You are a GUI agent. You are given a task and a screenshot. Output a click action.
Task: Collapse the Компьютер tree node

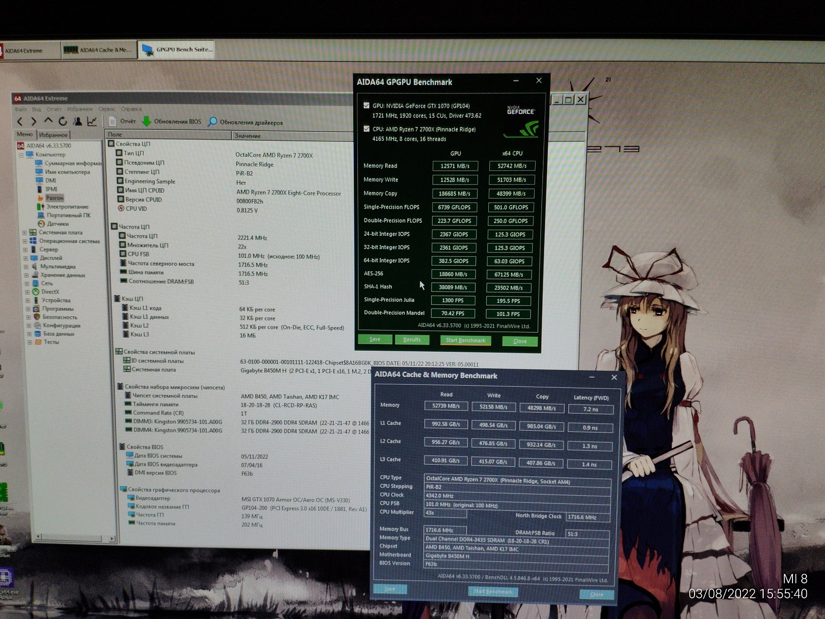(21, 155)
